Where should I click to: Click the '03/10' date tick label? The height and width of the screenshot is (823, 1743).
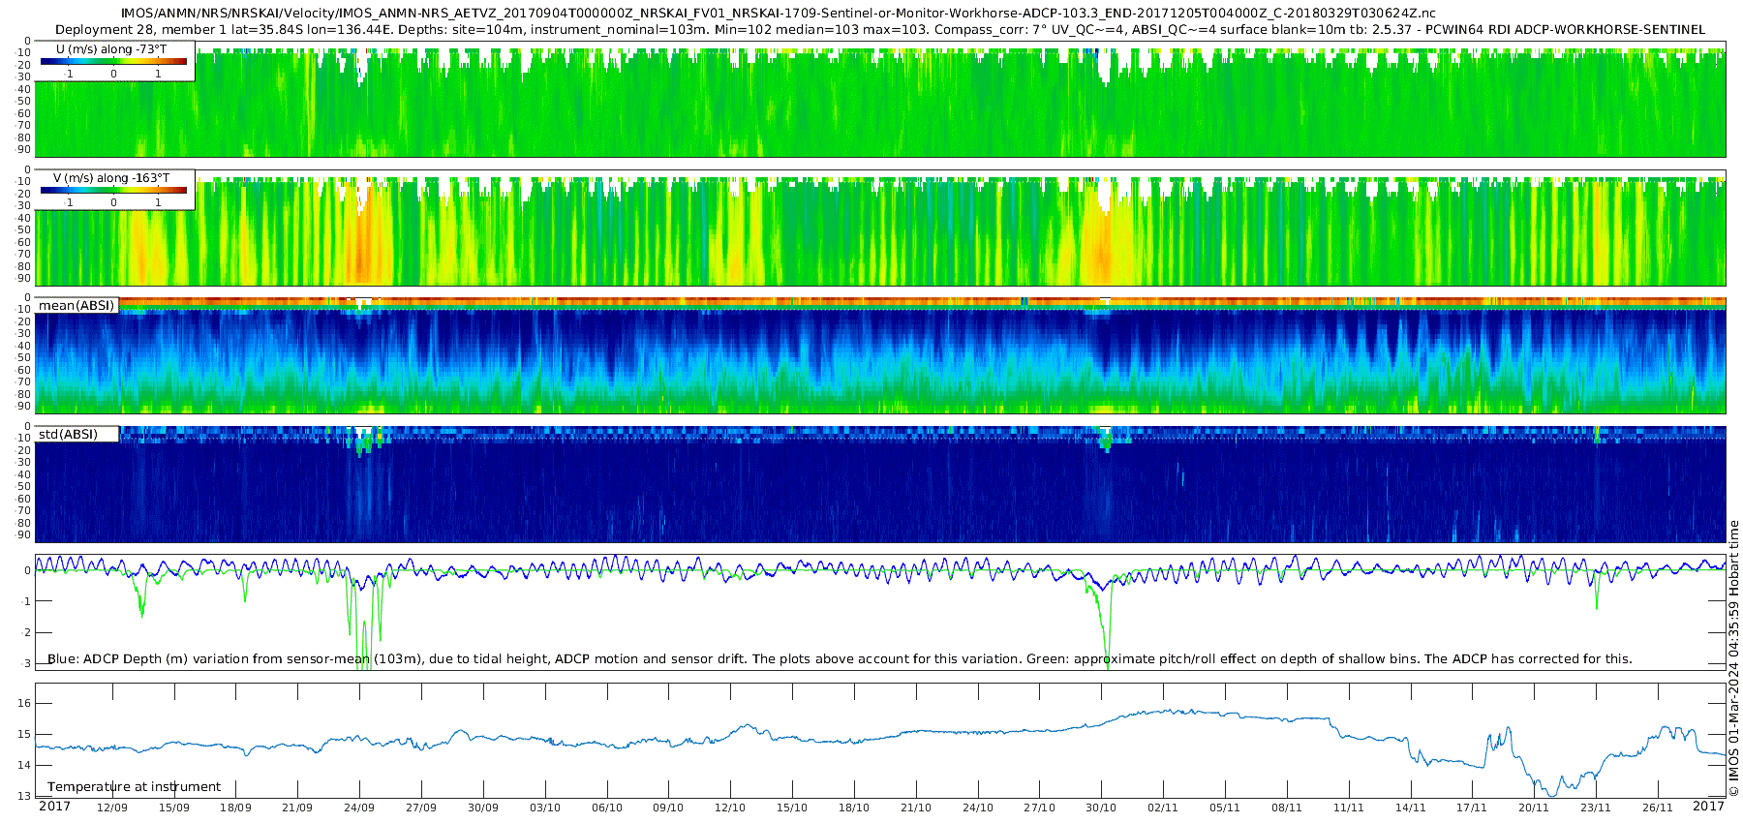(545, 808)
